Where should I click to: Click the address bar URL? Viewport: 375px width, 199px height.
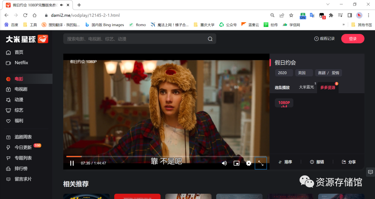pos(85,15)
